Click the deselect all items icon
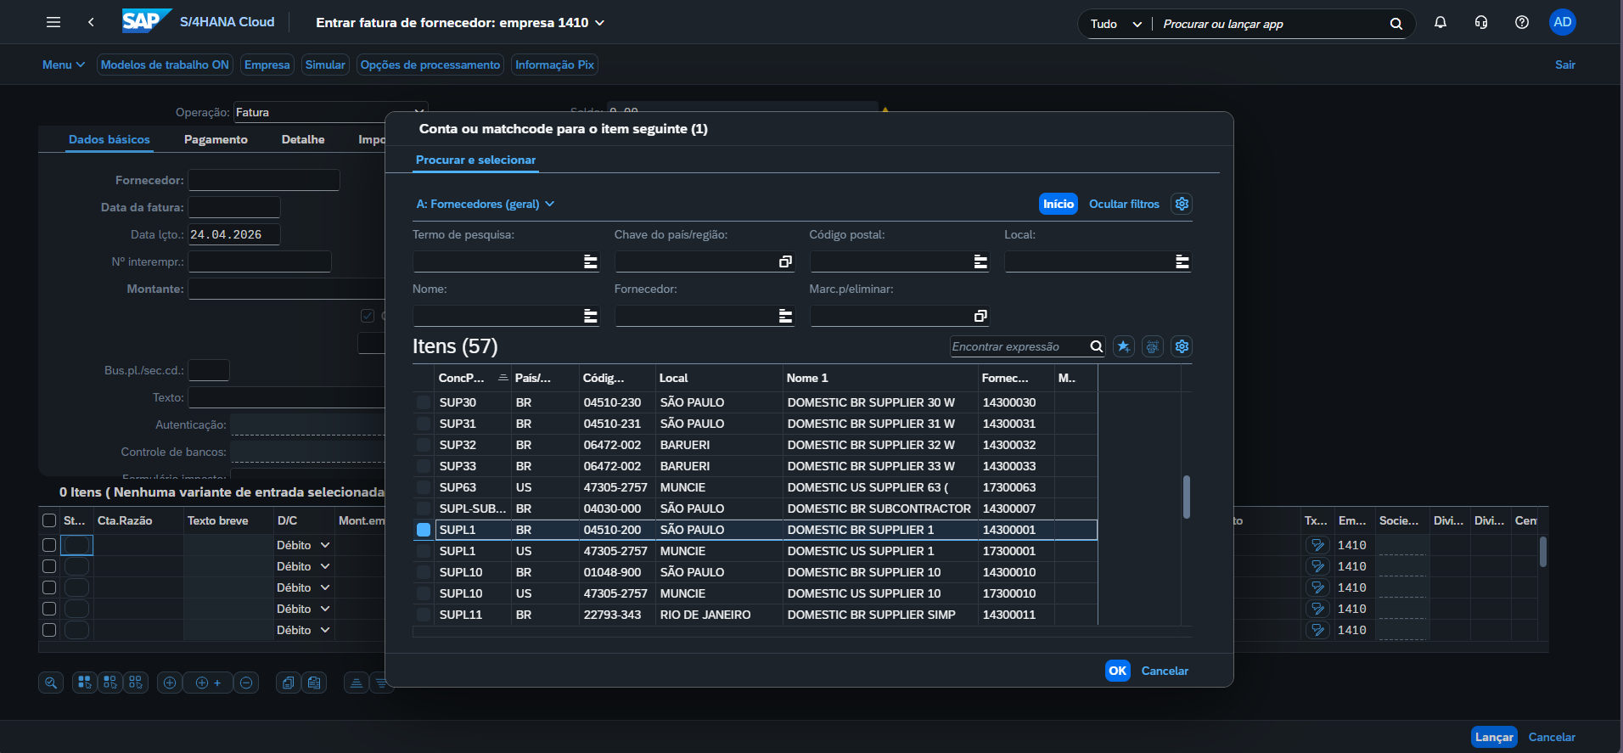The width and height of the screenshot is (1623, 753). point(136,683)
